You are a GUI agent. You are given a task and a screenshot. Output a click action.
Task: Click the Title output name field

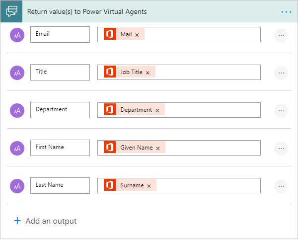60,72
